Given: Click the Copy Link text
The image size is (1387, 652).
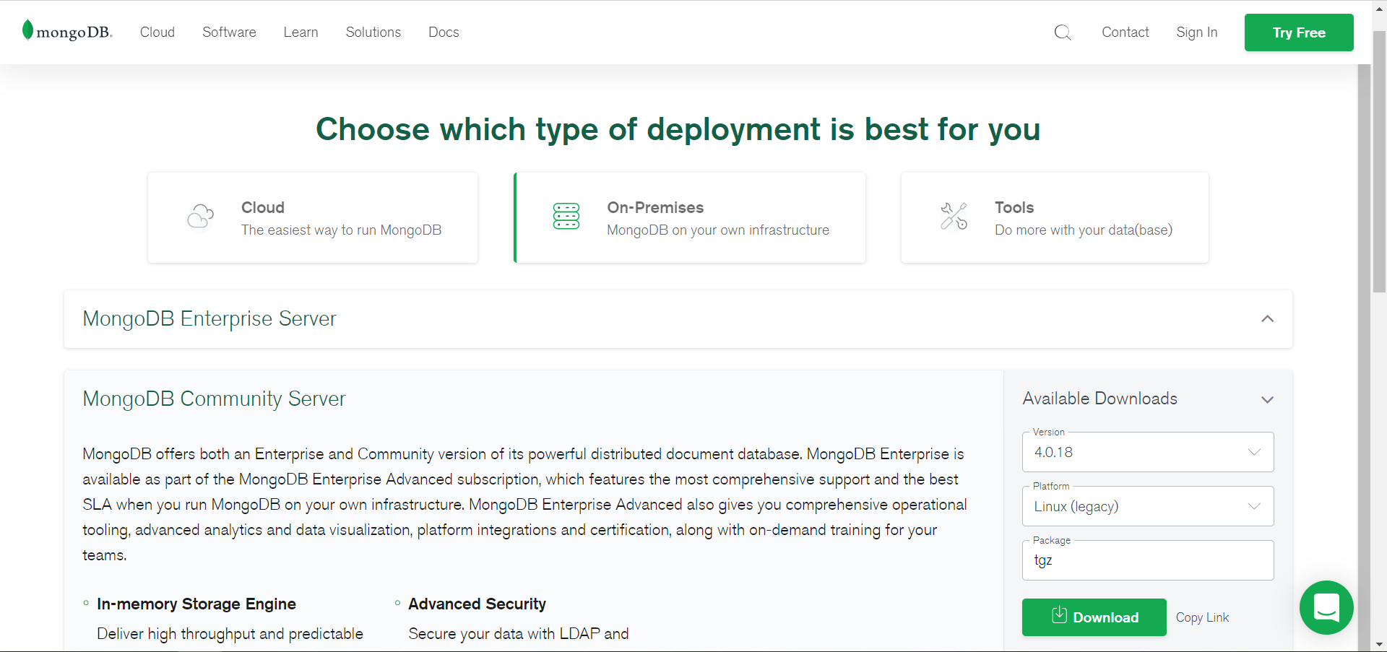Looking at the screenshot, I should tap(1202, 617).
